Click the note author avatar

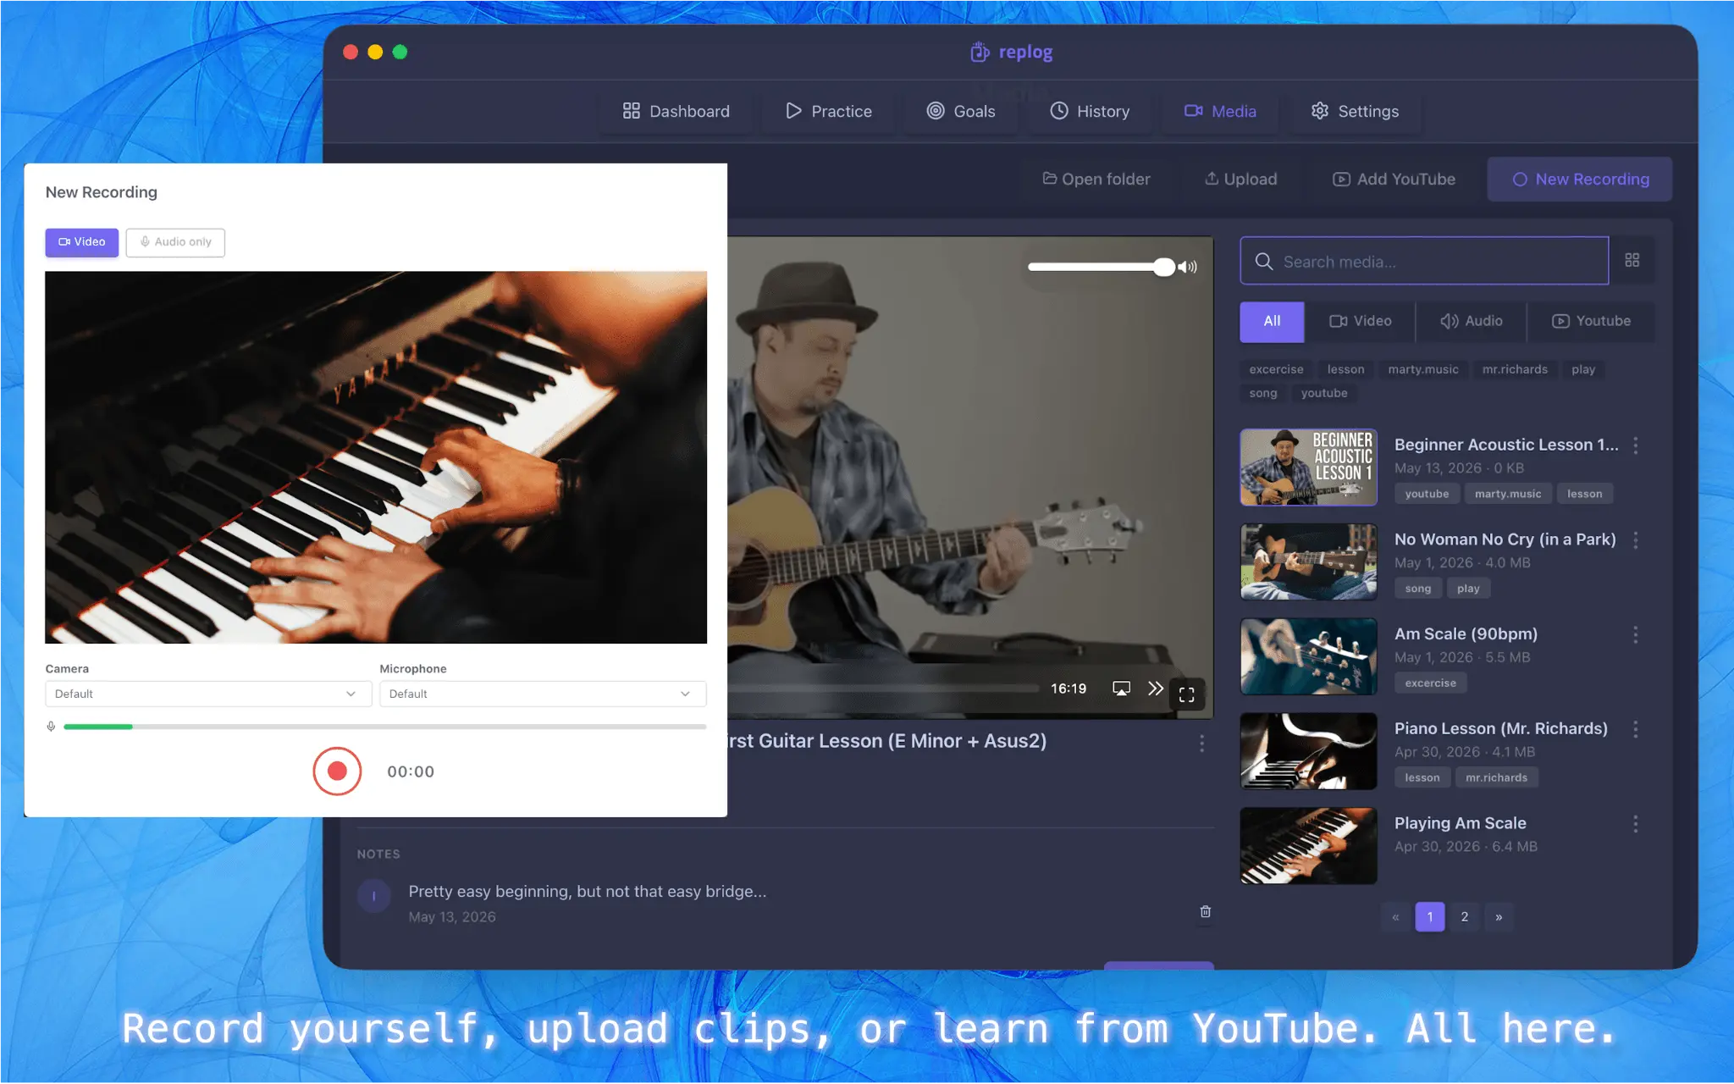(373, 896)
